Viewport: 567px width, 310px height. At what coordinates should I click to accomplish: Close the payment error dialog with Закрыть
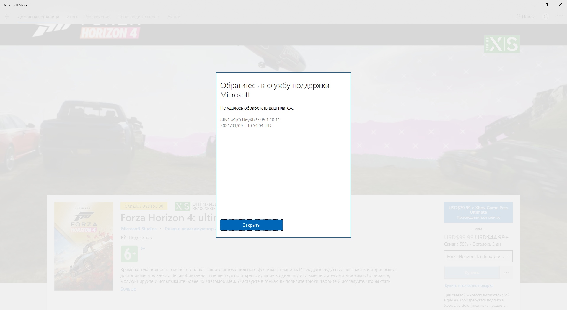click(x=251, y=225)
